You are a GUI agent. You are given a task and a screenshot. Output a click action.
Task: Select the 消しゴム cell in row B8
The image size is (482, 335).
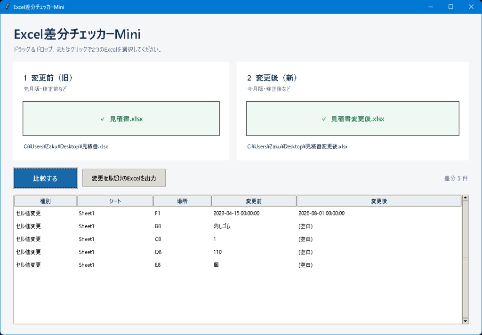(222, 226)
